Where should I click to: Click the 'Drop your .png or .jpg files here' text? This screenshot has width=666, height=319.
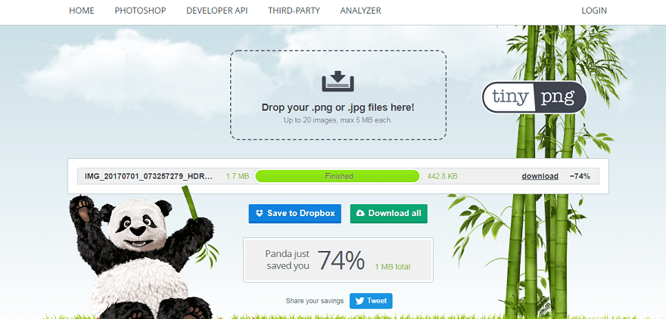338,107
